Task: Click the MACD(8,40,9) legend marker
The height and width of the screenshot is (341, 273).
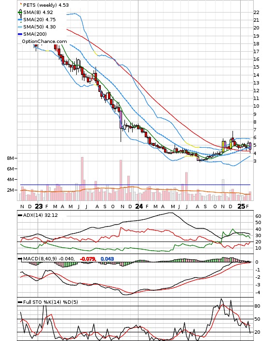Action: (20, 259)
